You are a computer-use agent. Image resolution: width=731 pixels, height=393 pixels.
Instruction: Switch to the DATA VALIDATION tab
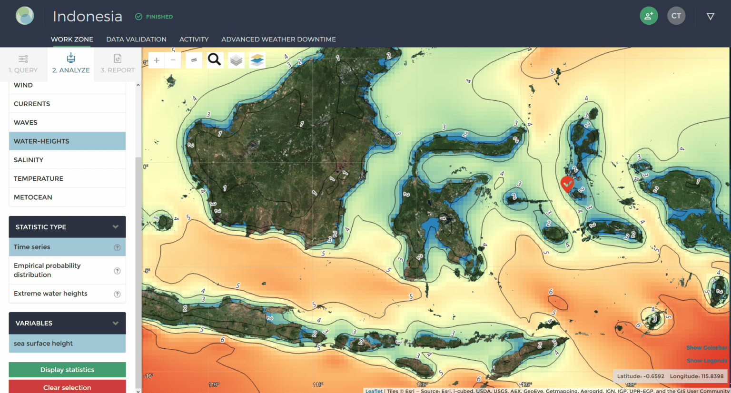coord(136,39)
